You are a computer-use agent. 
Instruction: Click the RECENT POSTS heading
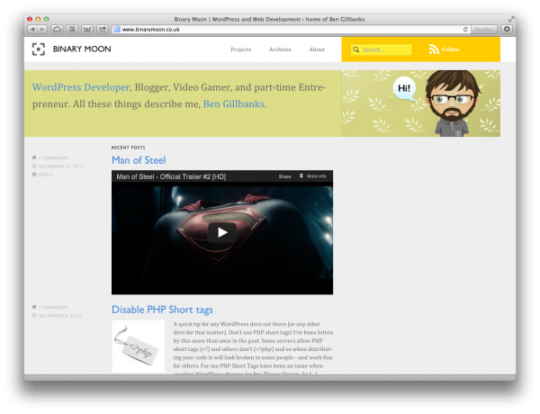128,148
